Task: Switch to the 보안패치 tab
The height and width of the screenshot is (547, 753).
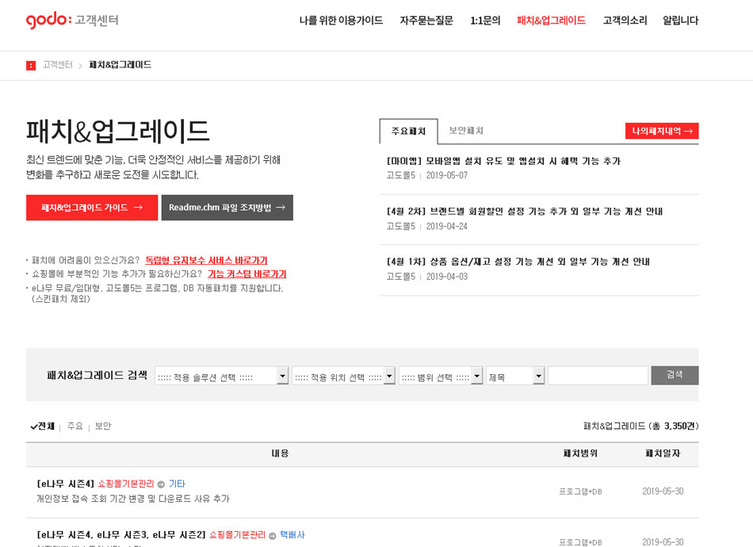Action: point(466,131)
